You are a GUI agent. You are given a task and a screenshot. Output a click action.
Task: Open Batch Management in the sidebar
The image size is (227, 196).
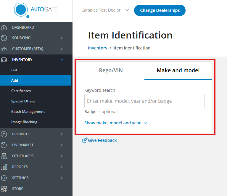click(x=28, y=112)
